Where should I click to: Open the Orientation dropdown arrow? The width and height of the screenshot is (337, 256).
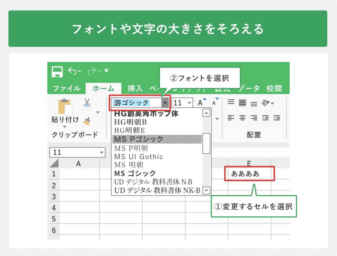click(x=272, y=104)
